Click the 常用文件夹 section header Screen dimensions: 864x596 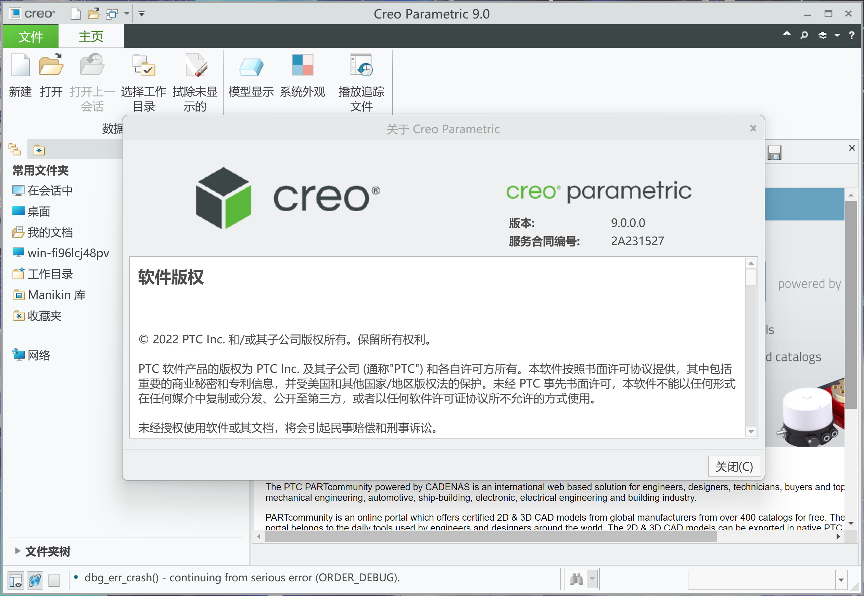click(40, 170)
